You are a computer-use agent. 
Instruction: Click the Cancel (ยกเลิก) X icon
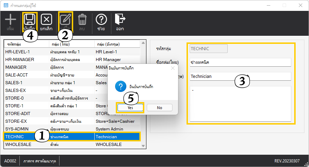pyautogui.click(x=46, y=20)
